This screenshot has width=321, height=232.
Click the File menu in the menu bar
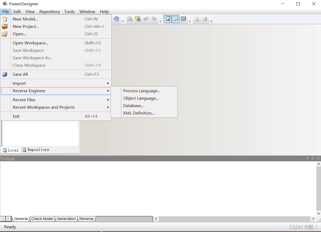(6, 11)
